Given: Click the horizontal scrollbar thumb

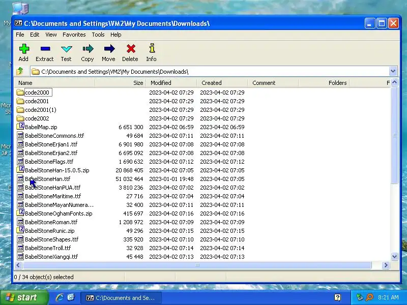Looking at the screenshot, I should pyautogui.click(x=197, y=265).
